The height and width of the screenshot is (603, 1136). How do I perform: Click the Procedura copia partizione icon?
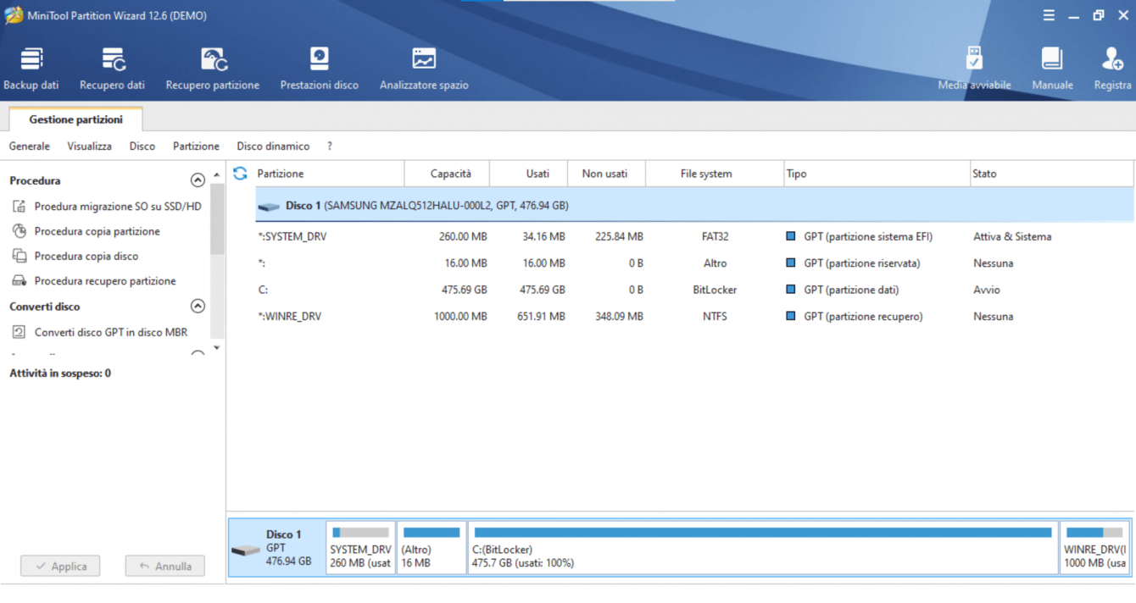tap(19, 231)
